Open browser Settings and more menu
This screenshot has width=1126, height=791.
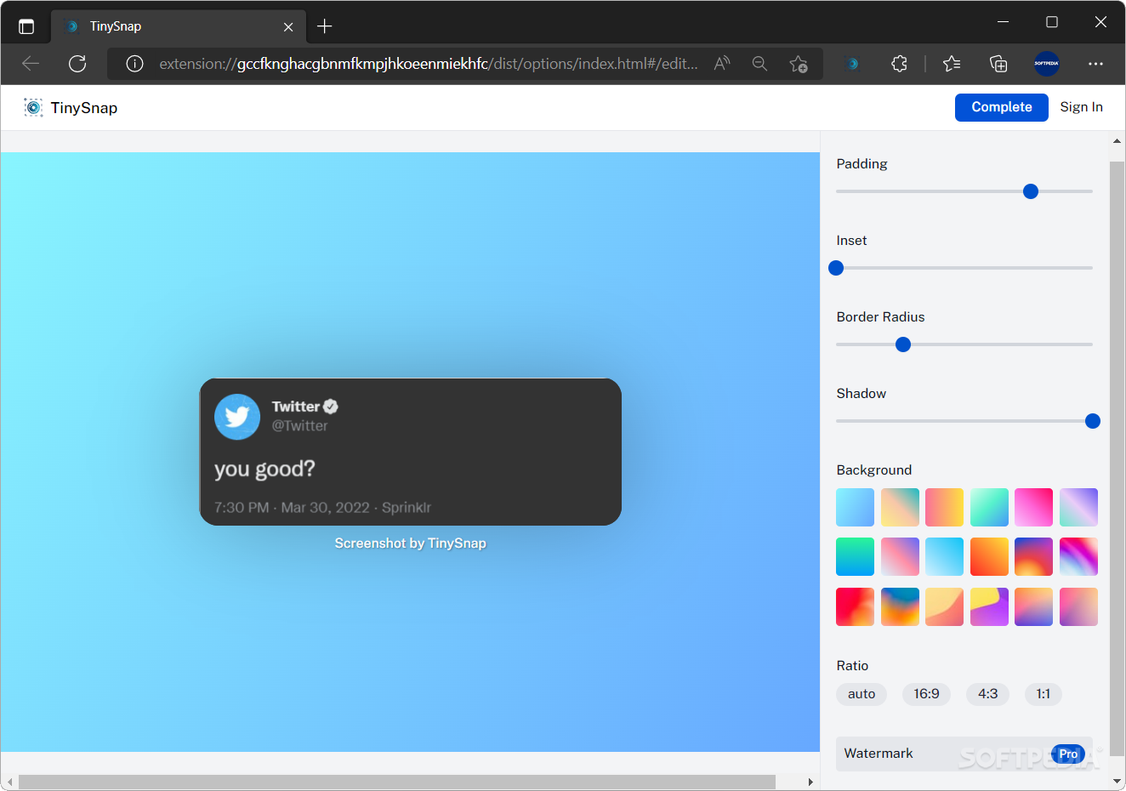1095,64
